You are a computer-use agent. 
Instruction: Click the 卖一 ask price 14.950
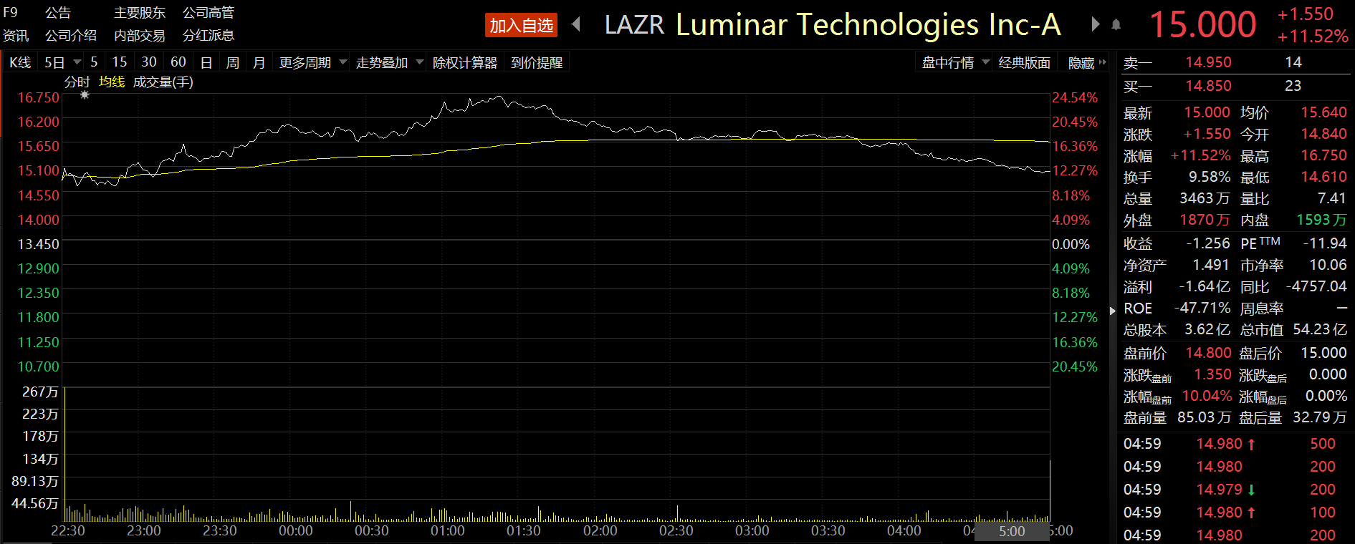(x=1208, y=62)
